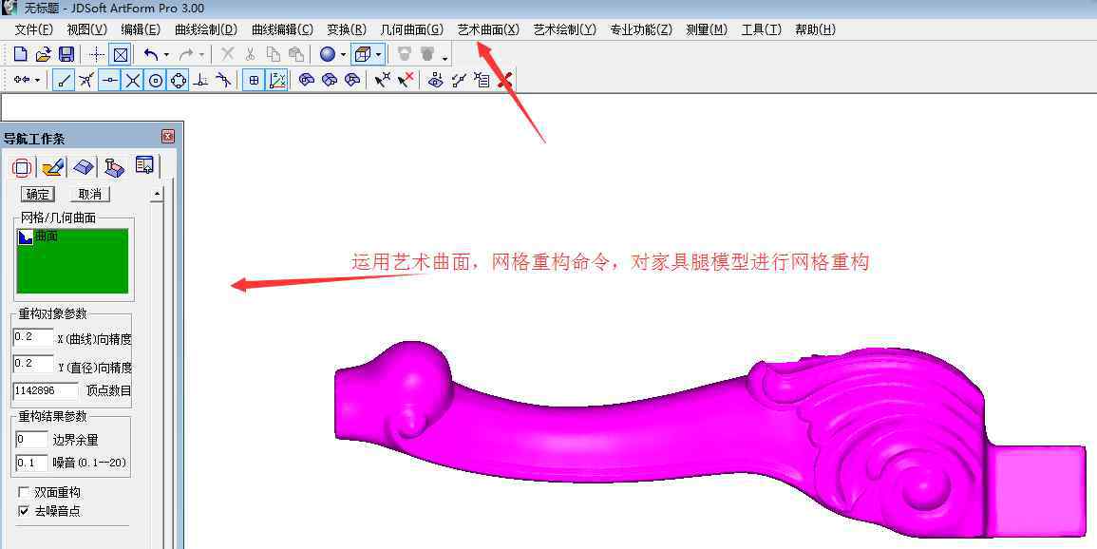
Task: Click the connected nodes polyline icon
Action: [459, 81]
